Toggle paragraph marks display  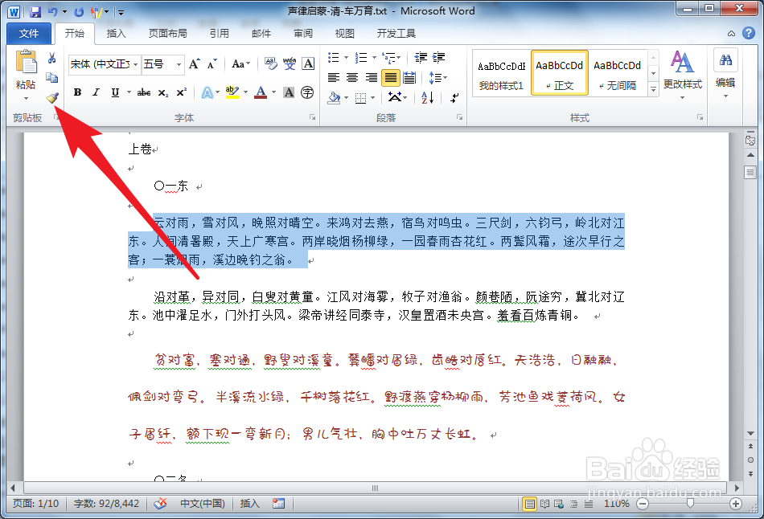[x=454, y=98]
